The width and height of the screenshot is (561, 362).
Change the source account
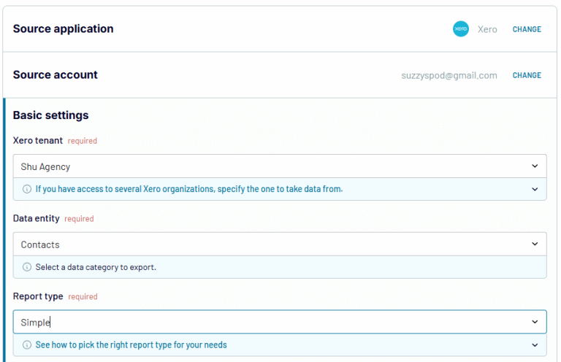(x=527, y=75)
